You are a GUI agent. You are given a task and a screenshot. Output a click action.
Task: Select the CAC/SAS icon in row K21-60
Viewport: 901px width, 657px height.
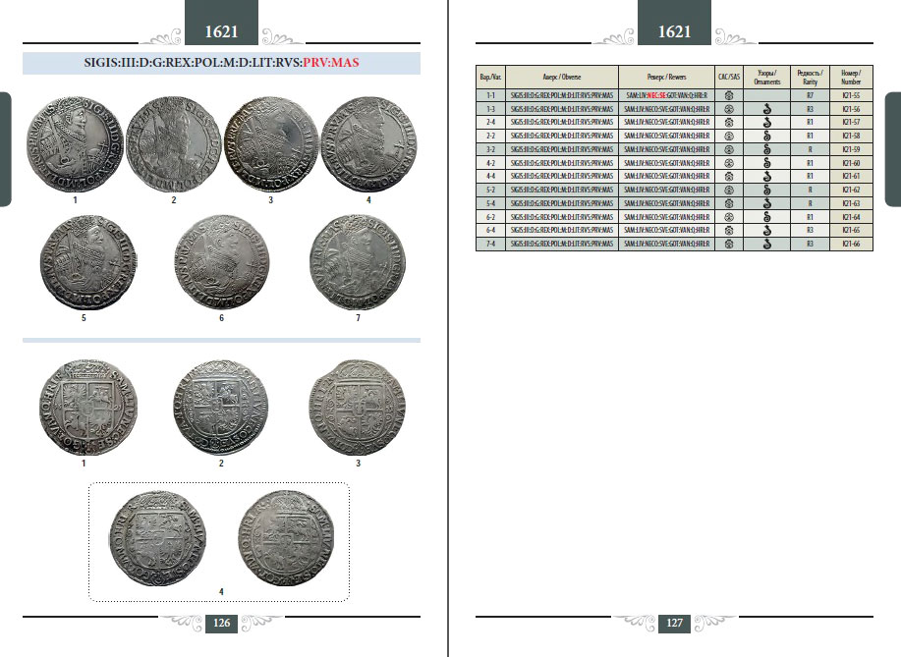click(729, 162)
